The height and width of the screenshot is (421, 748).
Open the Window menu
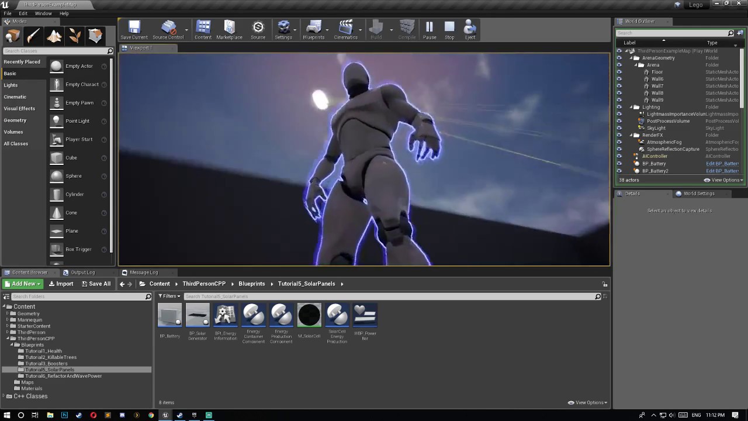pyautogui.click(x=43, y=13)
